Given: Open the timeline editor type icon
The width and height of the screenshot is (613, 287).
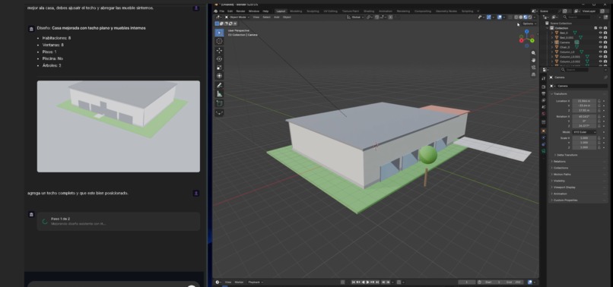Looking at the screenshot, I should click(218, 282).
